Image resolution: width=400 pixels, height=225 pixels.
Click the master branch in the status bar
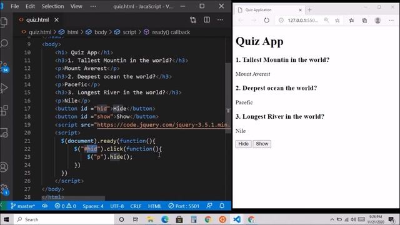(22, 206)
